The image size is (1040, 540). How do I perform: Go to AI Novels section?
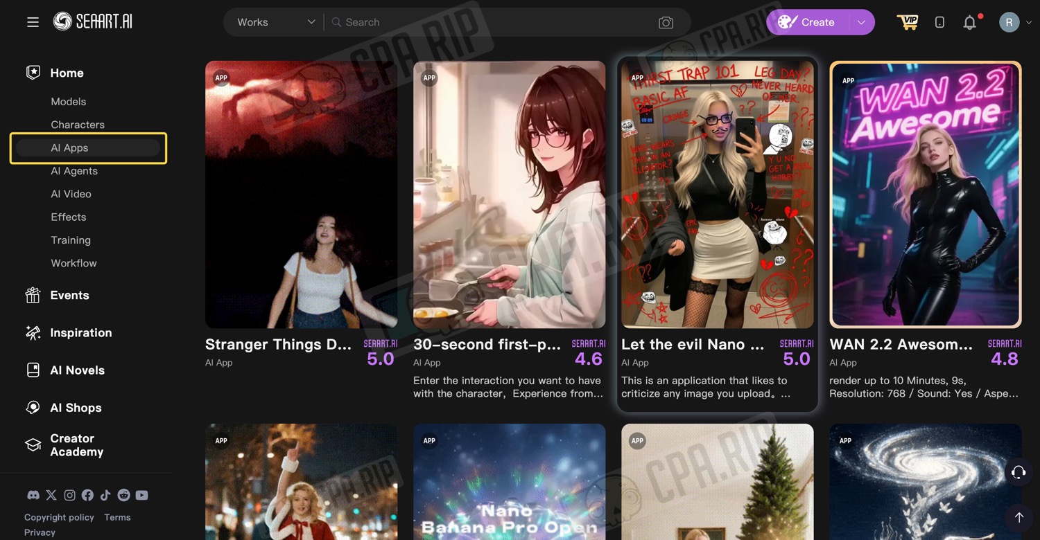(77, 370)
